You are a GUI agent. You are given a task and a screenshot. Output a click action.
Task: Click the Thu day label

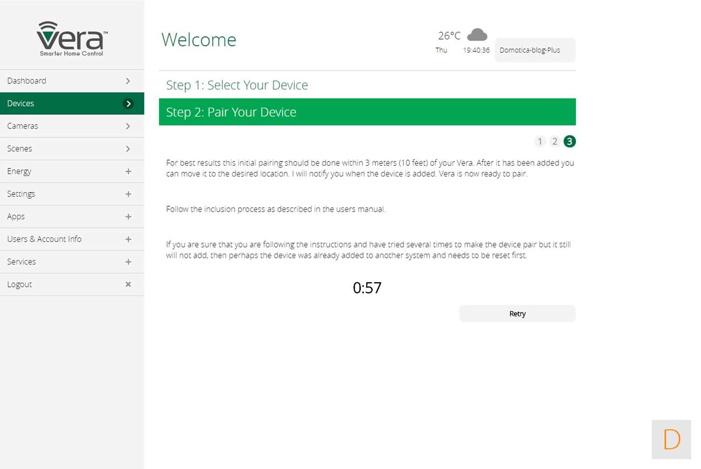[441, 50]
